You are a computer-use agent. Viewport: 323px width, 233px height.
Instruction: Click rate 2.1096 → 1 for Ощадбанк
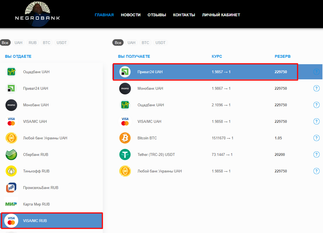[221, 105]
